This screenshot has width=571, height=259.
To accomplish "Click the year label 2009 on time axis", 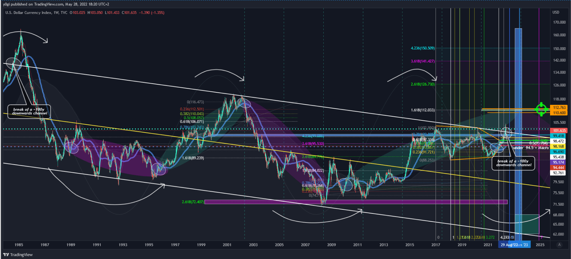I will pos(331,245).
